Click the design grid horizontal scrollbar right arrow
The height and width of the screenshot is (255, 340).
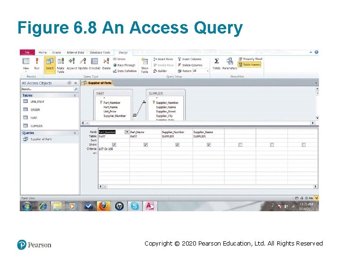[315, 187]
